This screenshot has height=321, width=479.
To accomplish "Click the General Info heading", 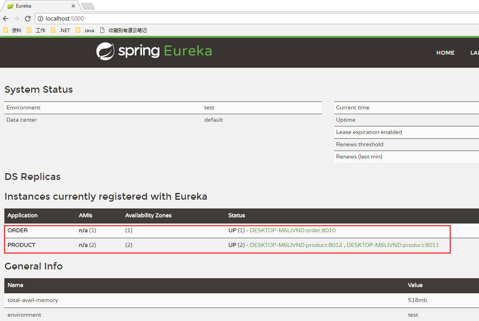I will coord(34,266).
